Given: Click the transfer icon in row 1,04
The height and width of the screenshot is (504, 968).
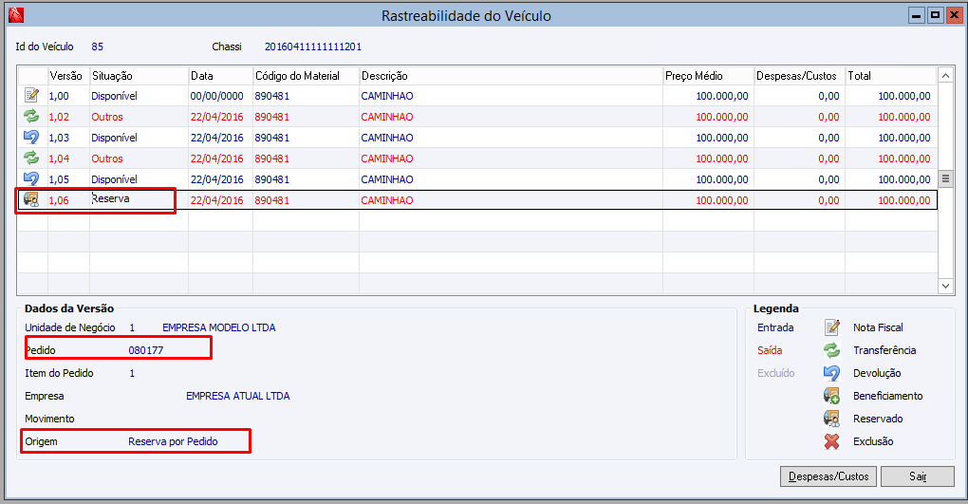Looking at the screenshot, I should [x=31, y=159].
